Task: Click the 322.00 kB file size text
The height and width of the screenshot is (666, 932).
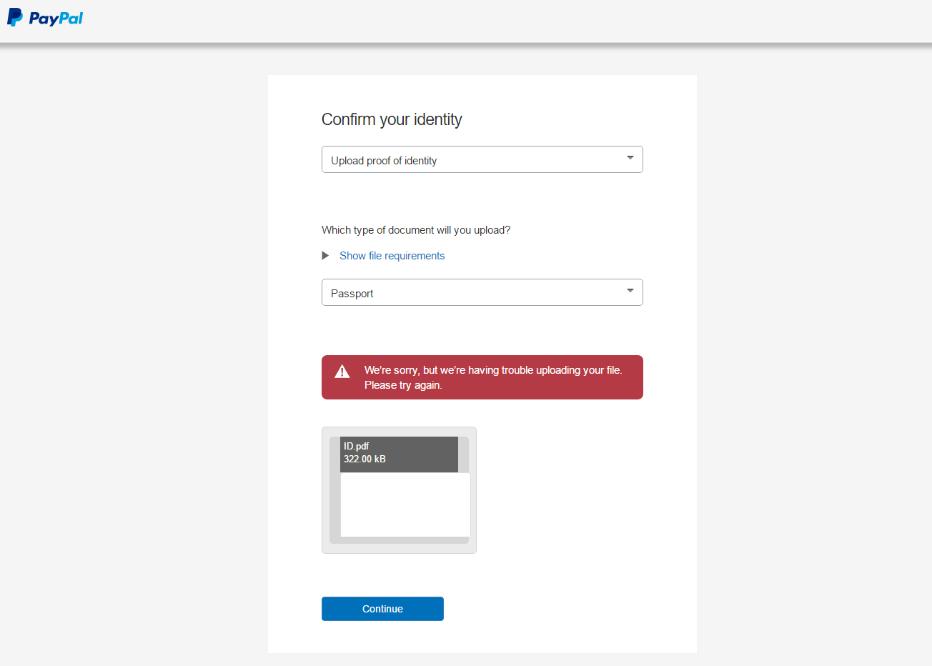Action: (365, 459)
